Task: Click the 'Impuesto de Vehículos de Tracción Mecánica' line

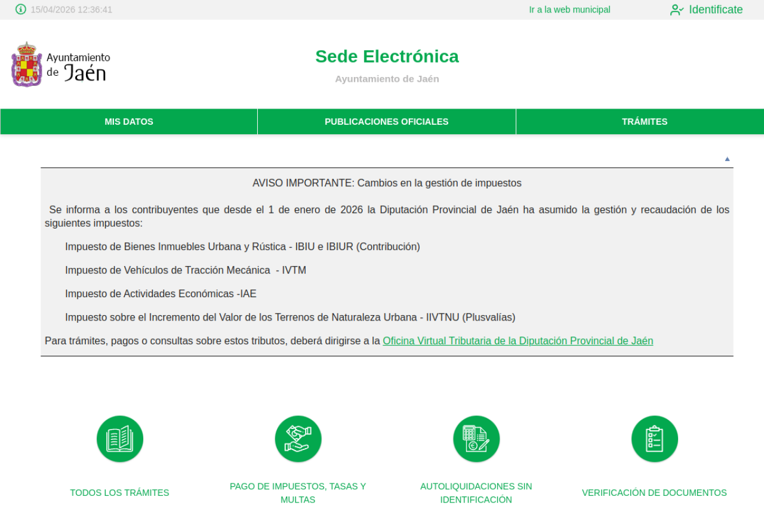Action: [x=186, y=270]
